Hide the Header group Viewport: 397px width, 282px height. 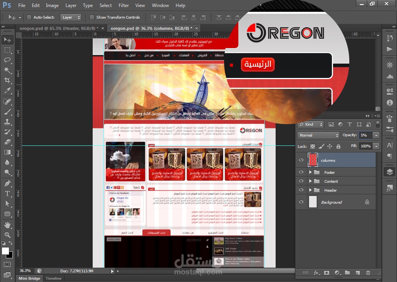[x=301, y=190]
